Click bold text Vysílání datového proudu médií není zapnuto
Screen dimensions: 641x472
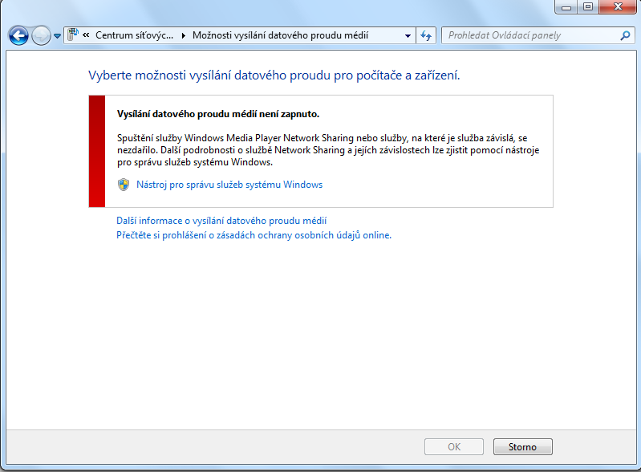tap(218, 114)
